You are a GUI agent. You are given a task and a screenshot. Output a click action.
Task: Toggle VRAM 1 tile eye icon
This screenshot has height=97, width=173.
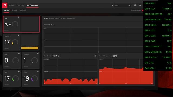pyautogui.click(x=18, y=35)
